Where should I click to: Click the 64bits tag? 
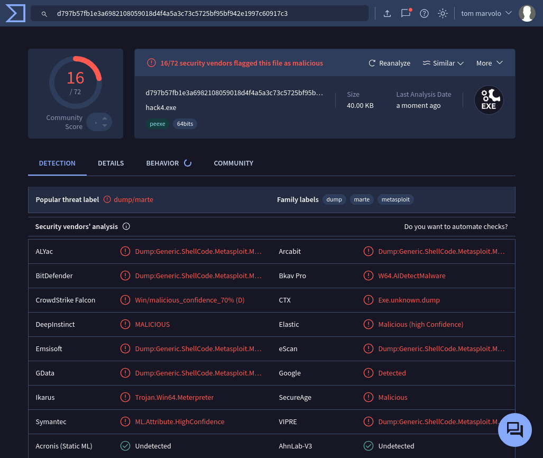(x=185, y=124)
